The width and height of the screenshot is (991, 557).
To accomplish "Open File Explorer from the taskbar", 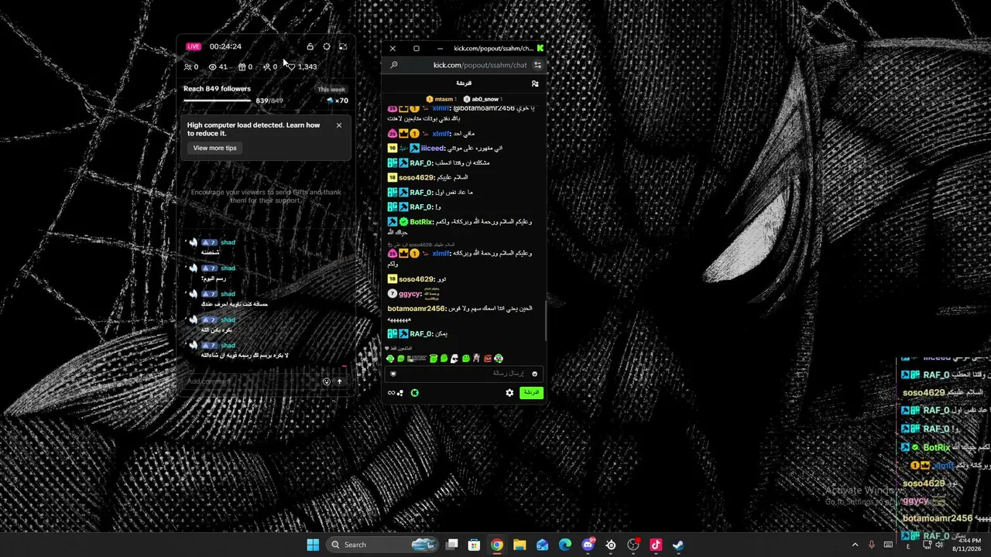I will 520,545.
